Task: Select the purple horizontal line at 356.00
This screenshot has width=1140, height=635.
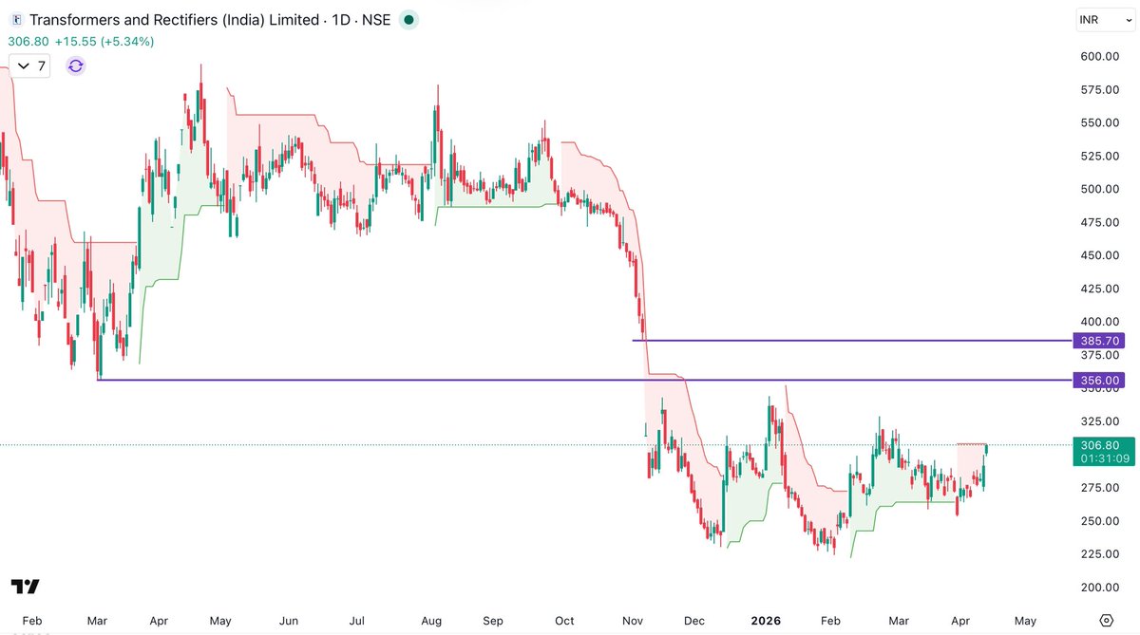Action: [584, 381]
